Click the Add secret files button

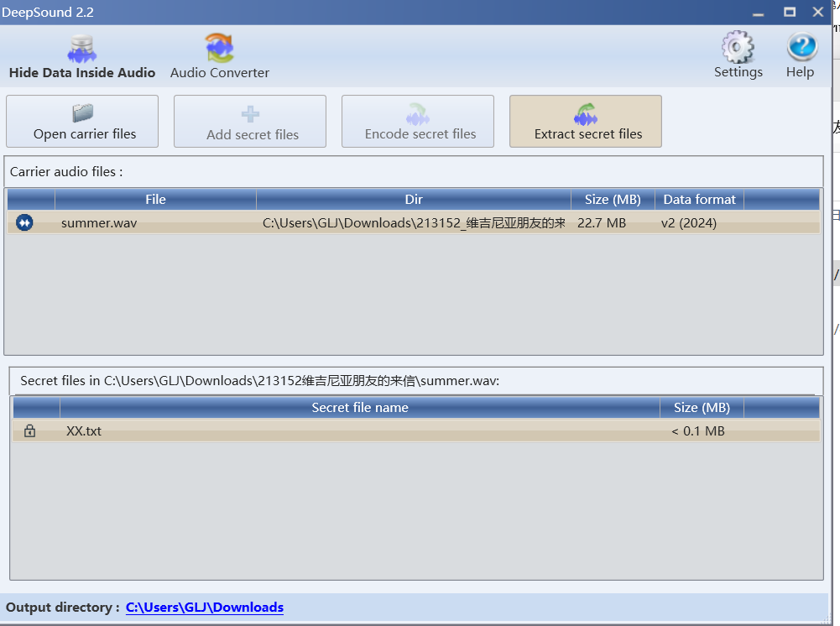point(250,122)
